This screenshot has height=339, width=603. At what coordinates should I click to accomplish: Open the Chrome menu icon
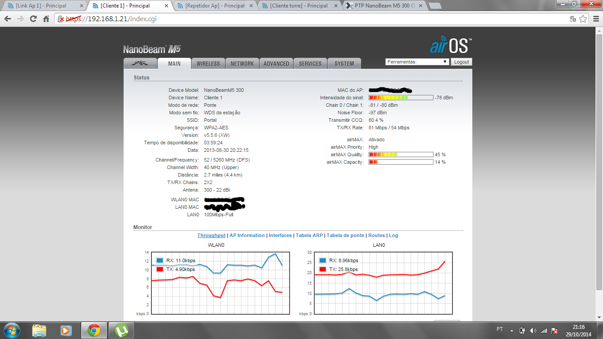595,19
